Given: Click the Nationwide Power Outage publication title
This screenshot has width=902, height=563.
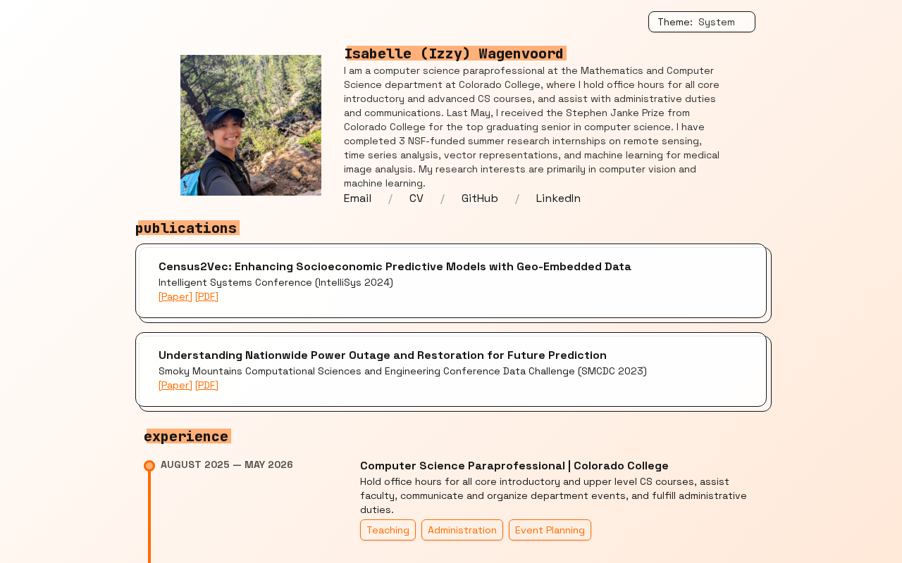Looking at the screenshot, I should coord(383,355).
